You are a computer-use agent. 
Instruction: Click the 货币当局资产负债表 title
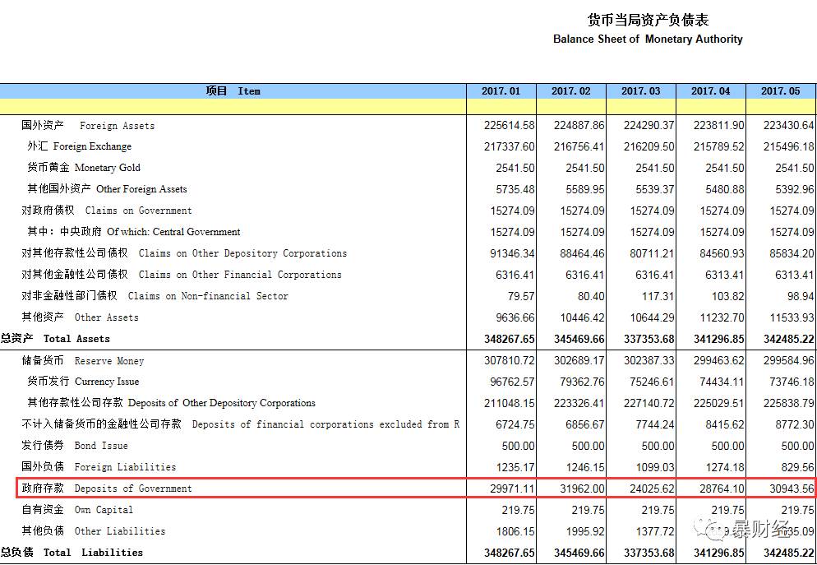pyautogui.click(x=648, y=21)
